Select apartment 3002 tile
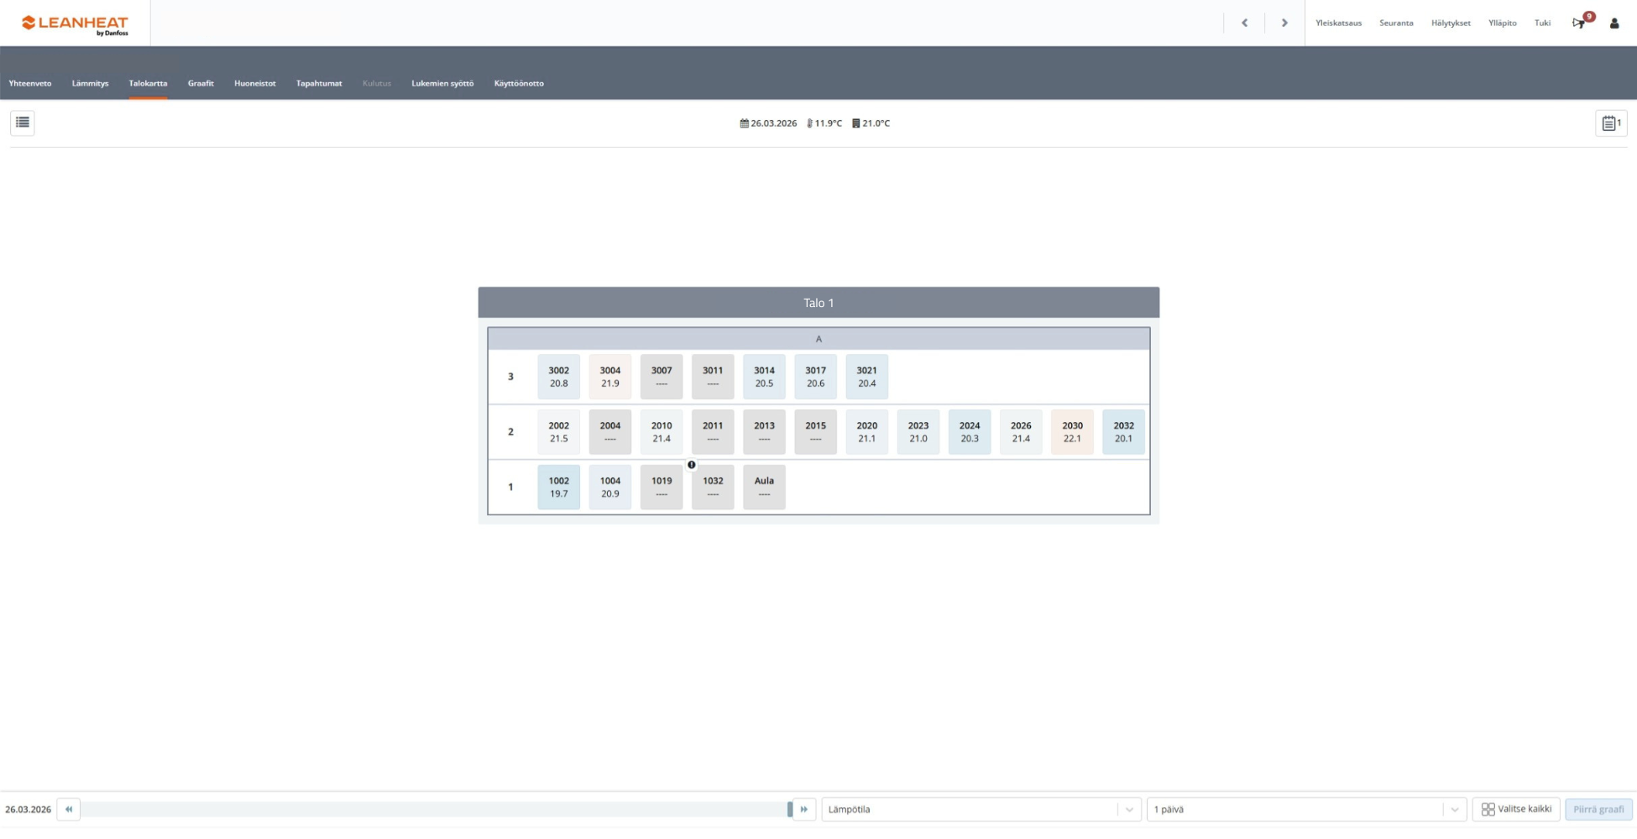The height and width of the screenshot is (839, 1637). (558, 377)
